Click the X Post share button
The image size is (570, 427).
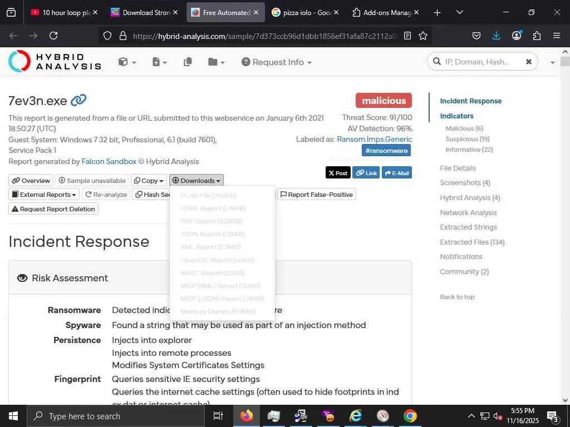tap(338, 173)
